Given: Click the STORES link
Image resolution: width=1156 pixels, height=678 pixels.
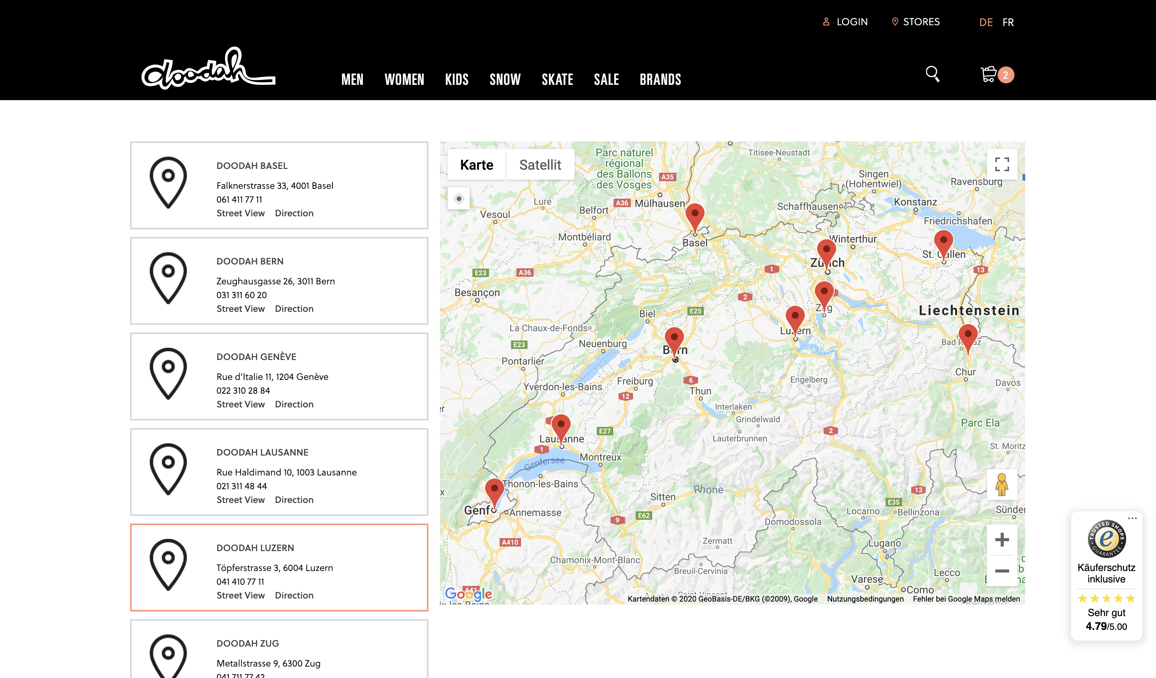Looking at the screenshot, I should pyautogui.click(x=921, y=21).
